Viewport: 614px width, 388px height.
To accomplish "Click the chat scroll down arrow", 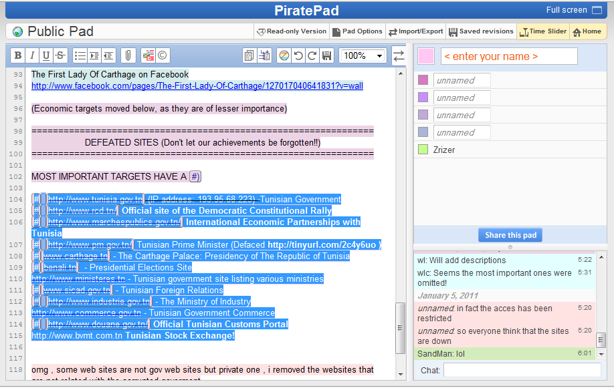I will (x=601, y=354).
